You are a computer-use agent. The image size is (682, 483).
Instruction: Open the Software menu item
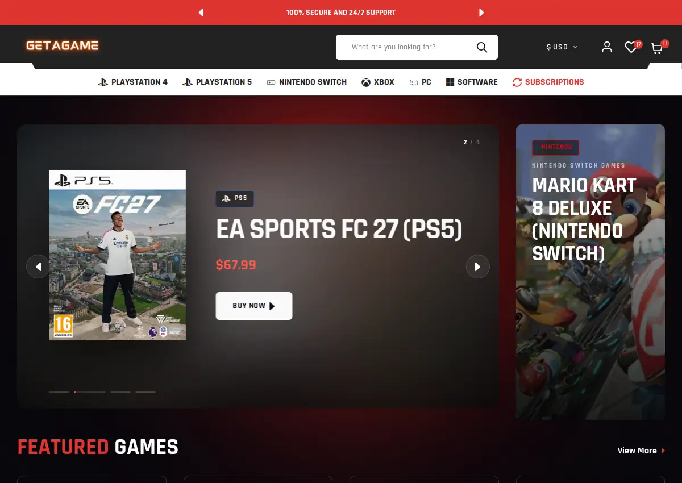[472, 82]
